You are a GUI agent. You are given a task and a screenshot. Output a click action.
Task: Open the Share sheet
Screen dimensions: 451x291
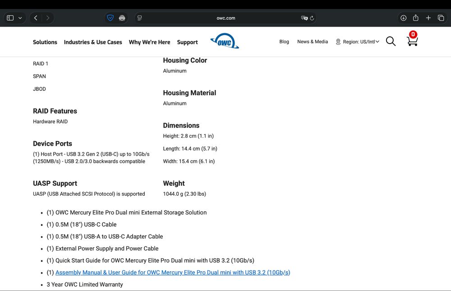coord(416,18)
